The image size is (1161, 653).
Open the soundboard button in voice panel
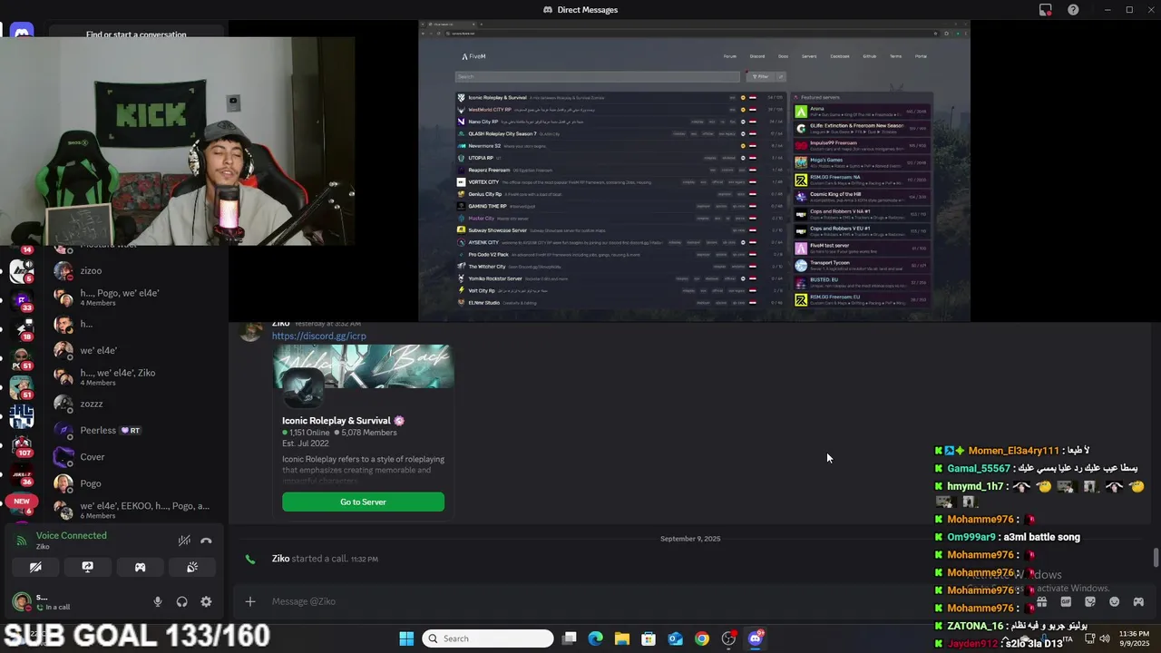click(192, 567)
